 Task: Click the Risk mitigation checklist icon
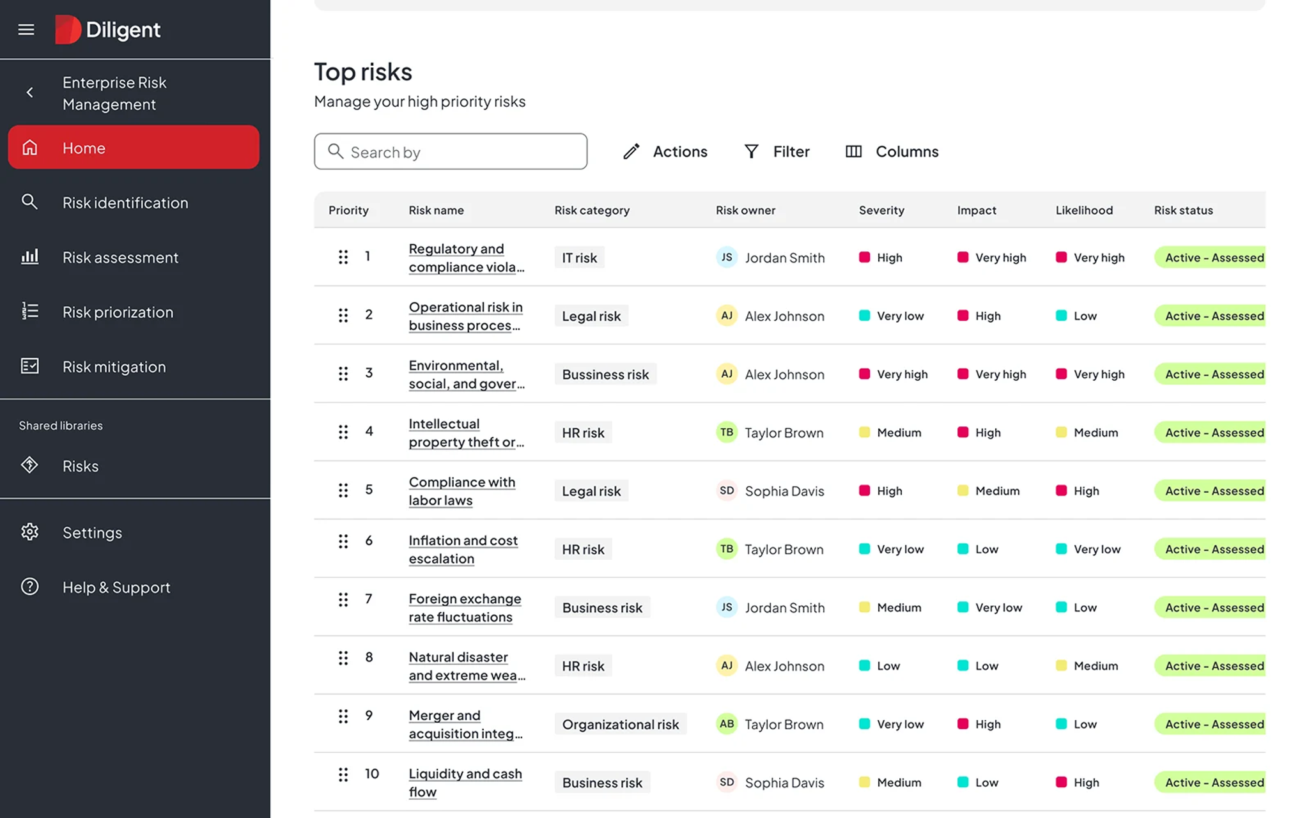29,366
